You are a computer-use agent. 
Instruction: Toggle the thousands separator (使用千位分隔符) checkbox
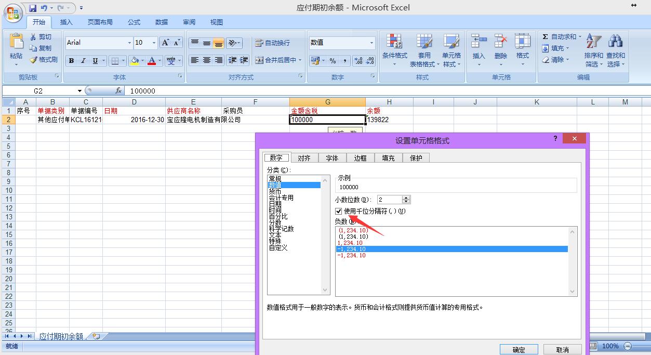(x=339, y=211)
